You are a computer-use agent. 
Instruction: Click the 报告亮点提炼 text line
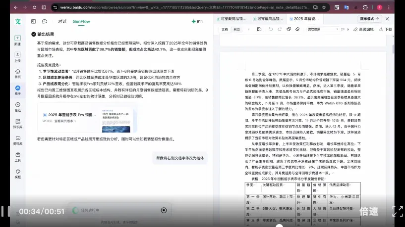point(49,65)
